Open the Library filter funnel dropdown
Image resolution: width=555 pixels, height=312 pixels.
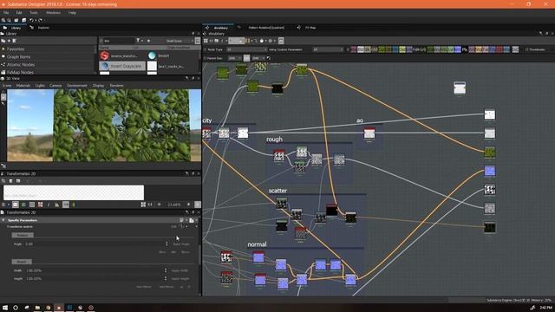point(140,41)
